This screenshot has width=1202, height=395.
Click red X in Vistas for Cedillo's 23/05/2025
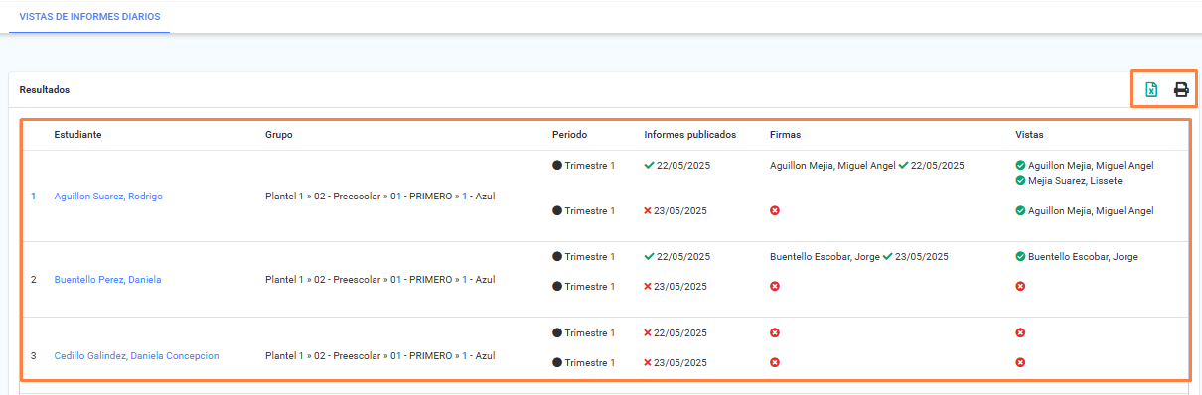coord(1020,363)
